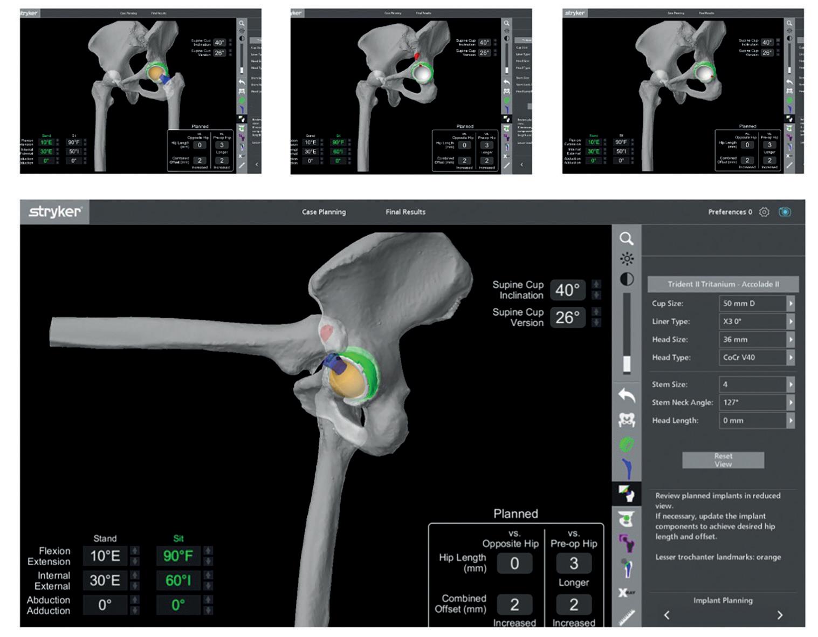Viewport: 818px width, 637px height.
Task: Click the Stand 10°E flexion field
Action: [105, 556]
